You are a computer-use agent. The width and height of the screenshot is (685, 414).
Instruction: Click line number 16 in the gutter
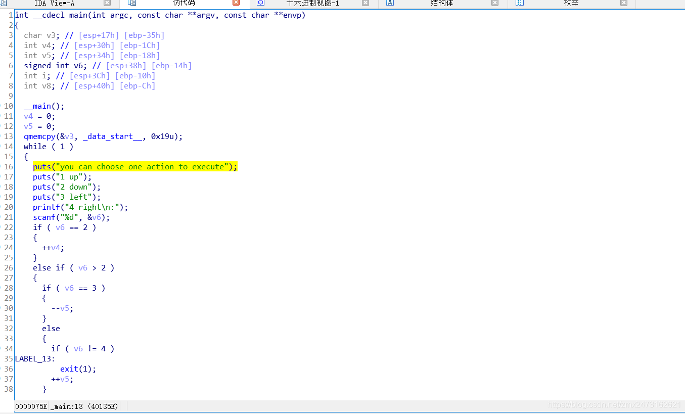tap(9, 167)
